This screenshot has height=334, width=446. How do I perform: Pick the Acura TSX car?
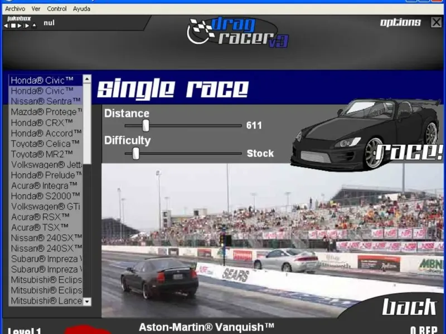coord(46,228)
